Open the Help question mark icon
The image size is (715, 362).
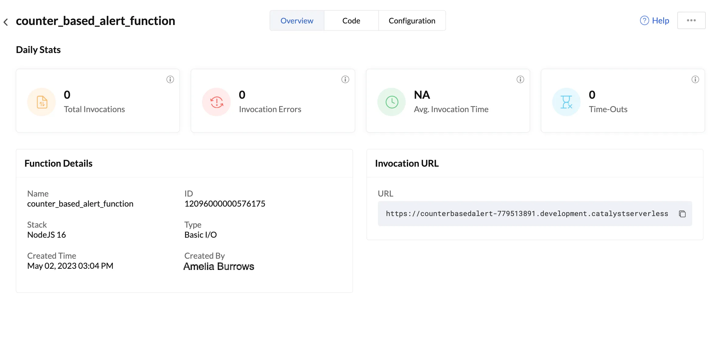point(644,20)
